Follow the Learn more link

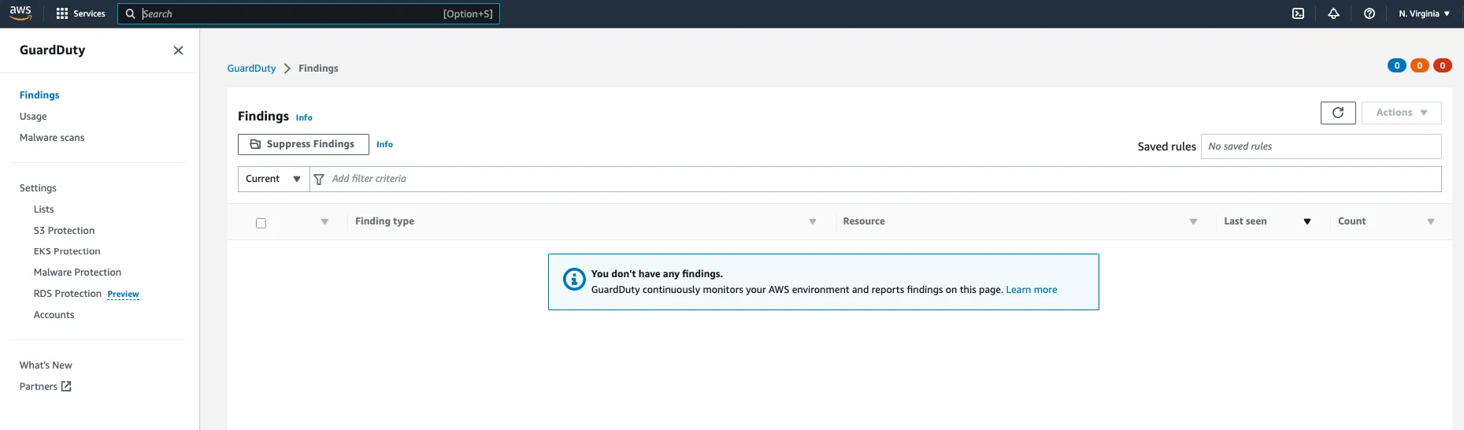pyautogui.click(x=1032, y=290)
